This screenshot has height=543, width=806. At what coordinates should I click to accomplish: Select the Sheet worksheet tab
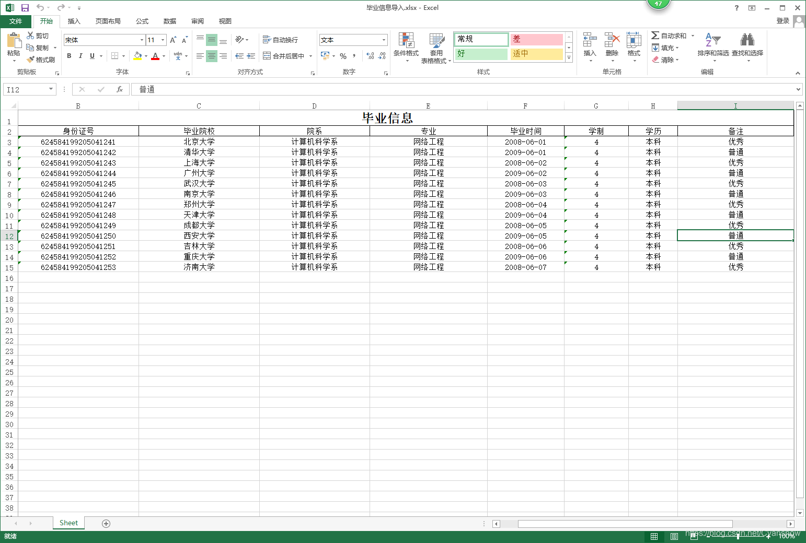click(x=68, y=523)
